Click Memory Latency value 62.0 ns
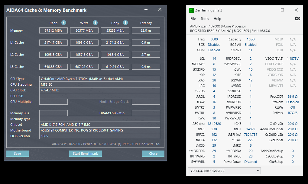The width and height of the screenshot is (308, 184). tap(146, 30)
